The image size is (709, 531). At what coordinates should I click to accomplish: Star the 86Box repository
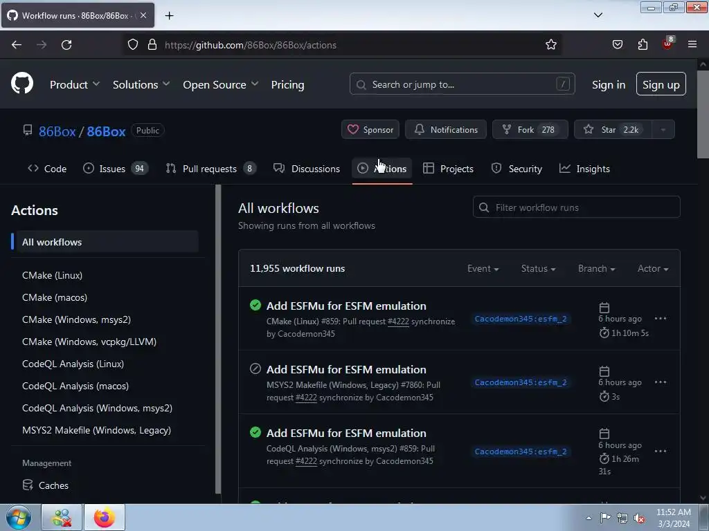click(x=613, y=129)
